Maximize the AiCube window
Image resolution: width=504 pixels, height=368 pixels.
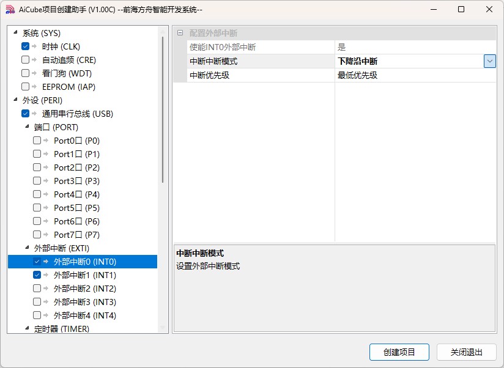click(461, 9)
